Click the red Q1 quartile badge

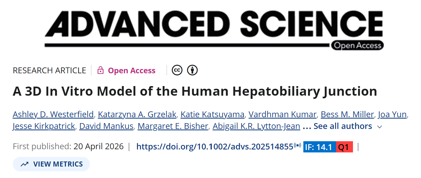tap(344, 147)
